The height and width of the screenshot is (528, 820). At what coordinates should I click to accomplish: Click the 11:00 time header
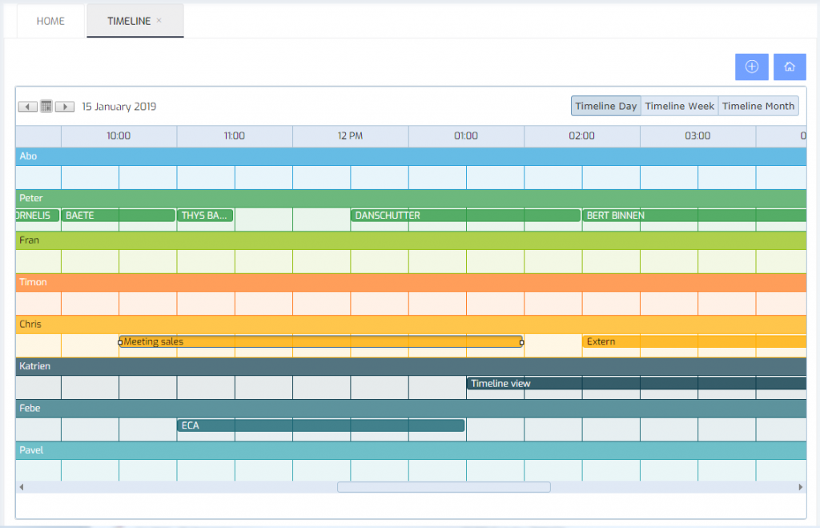[x=235, y=136]
